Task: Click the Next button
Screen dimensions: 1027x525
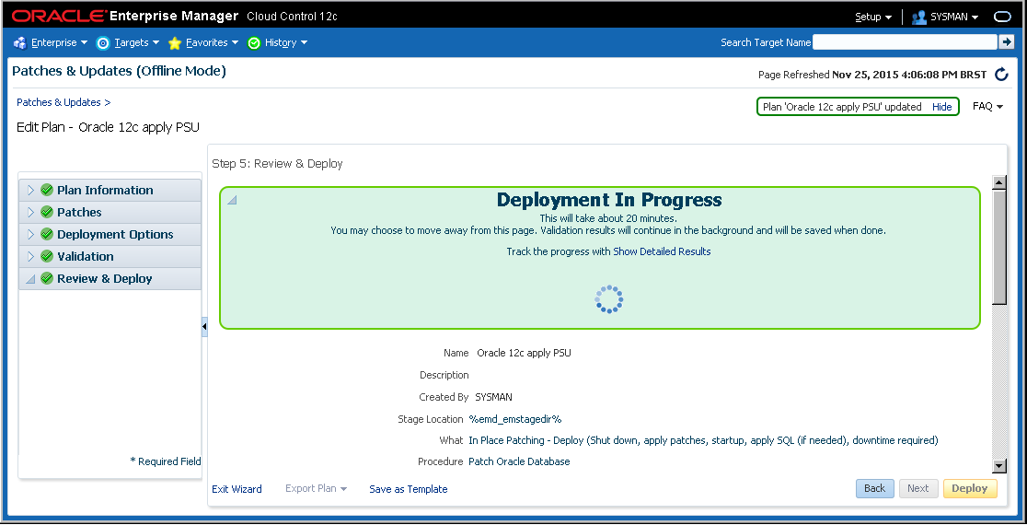Action: click(x=917, y=488)
